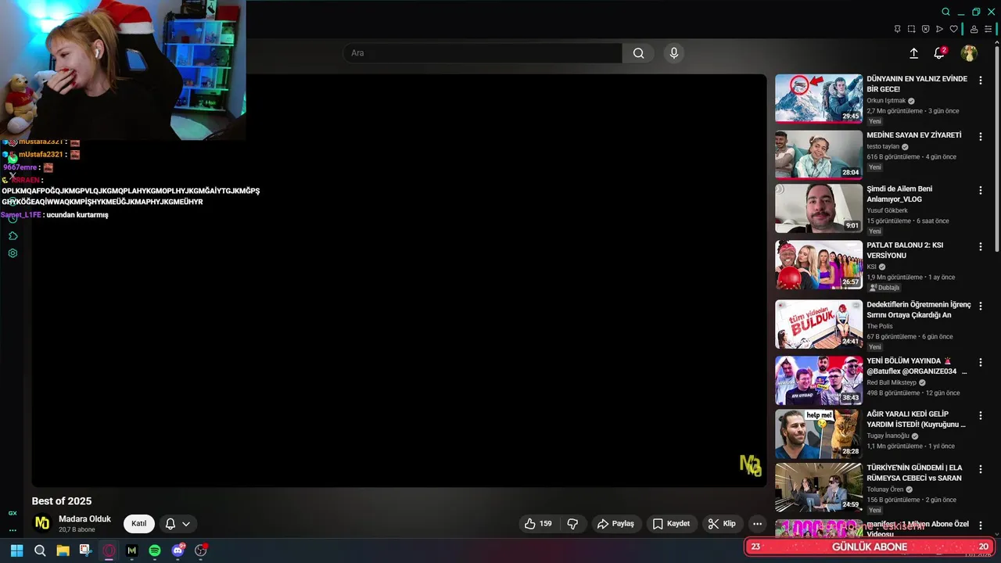This screenshot has height=563, width=1001.
Task: Like the video showing 159 likes
Action: click(540, 524)
